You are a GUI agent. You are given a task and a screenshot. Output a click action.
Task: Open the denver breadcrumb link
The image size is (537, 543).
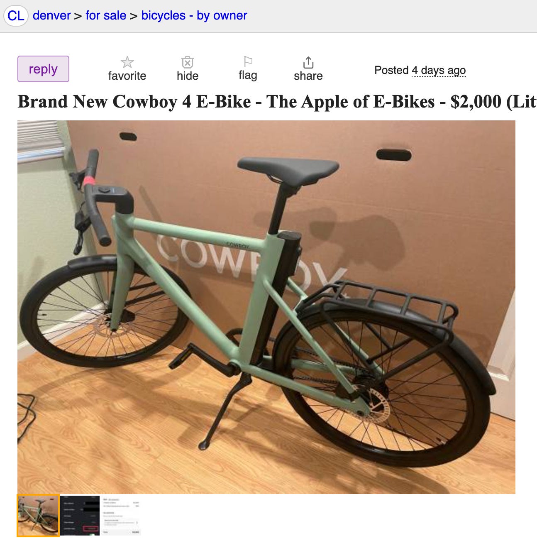(51, 15)
